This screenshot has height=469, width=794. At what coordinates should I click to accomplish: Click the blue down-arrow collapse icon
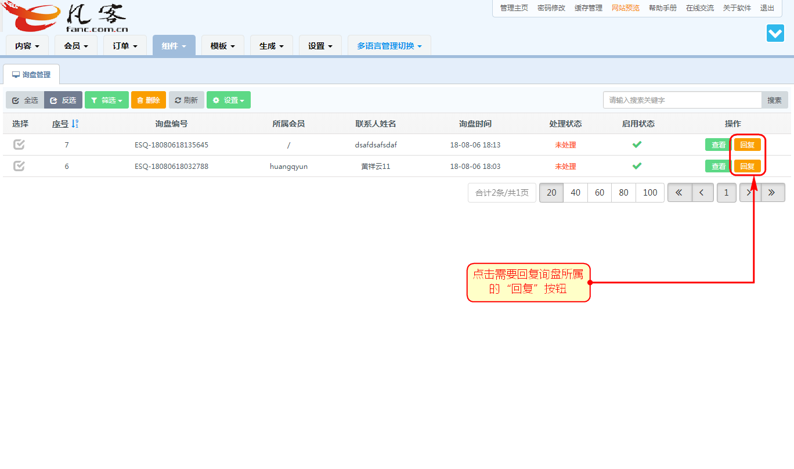(775, 33)
